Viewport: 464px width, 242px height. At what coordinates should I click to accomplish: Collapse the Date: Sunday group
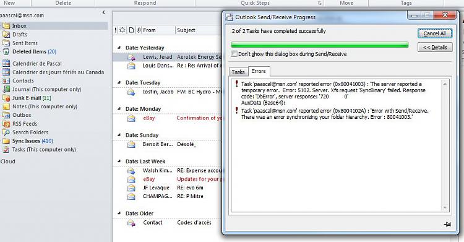point(119,135)
